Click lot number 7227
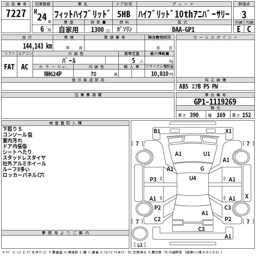 point(16,15)
